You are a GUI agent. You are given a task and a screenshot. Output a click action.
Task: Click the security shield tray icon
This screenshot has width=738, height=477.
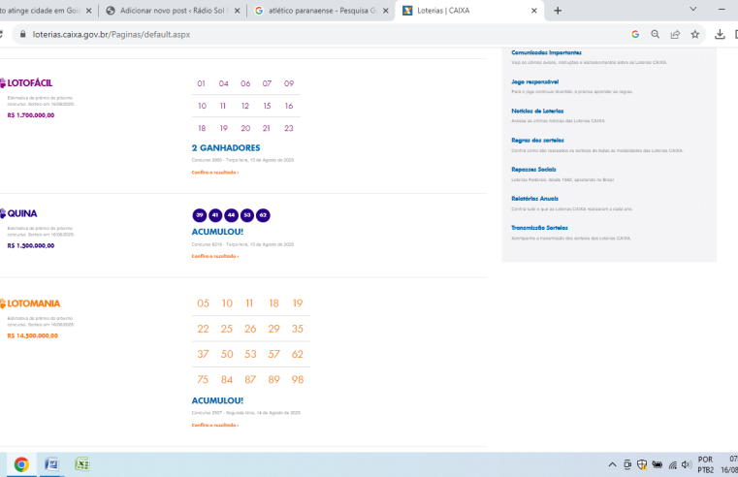tap(642, 464)
